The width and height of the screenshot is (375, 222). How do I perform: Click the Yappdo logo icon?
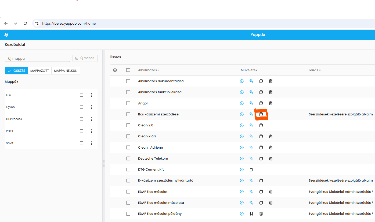point(6,35)
